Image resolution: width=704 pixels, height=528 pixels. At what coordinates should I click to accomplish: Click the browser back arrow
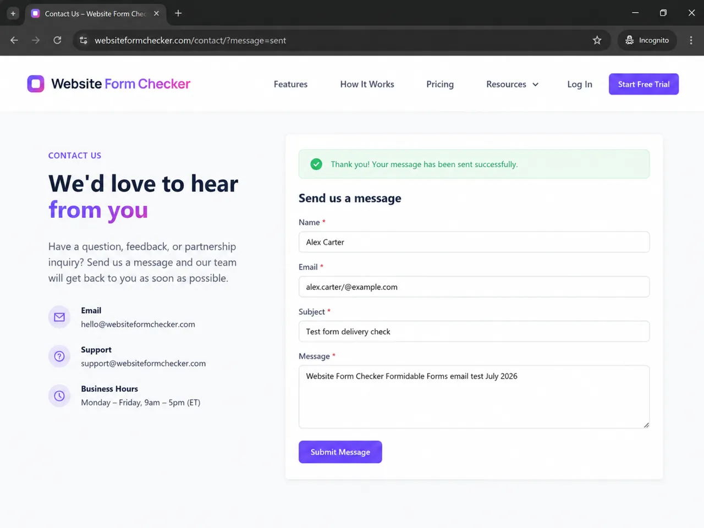tap(14, 40)
